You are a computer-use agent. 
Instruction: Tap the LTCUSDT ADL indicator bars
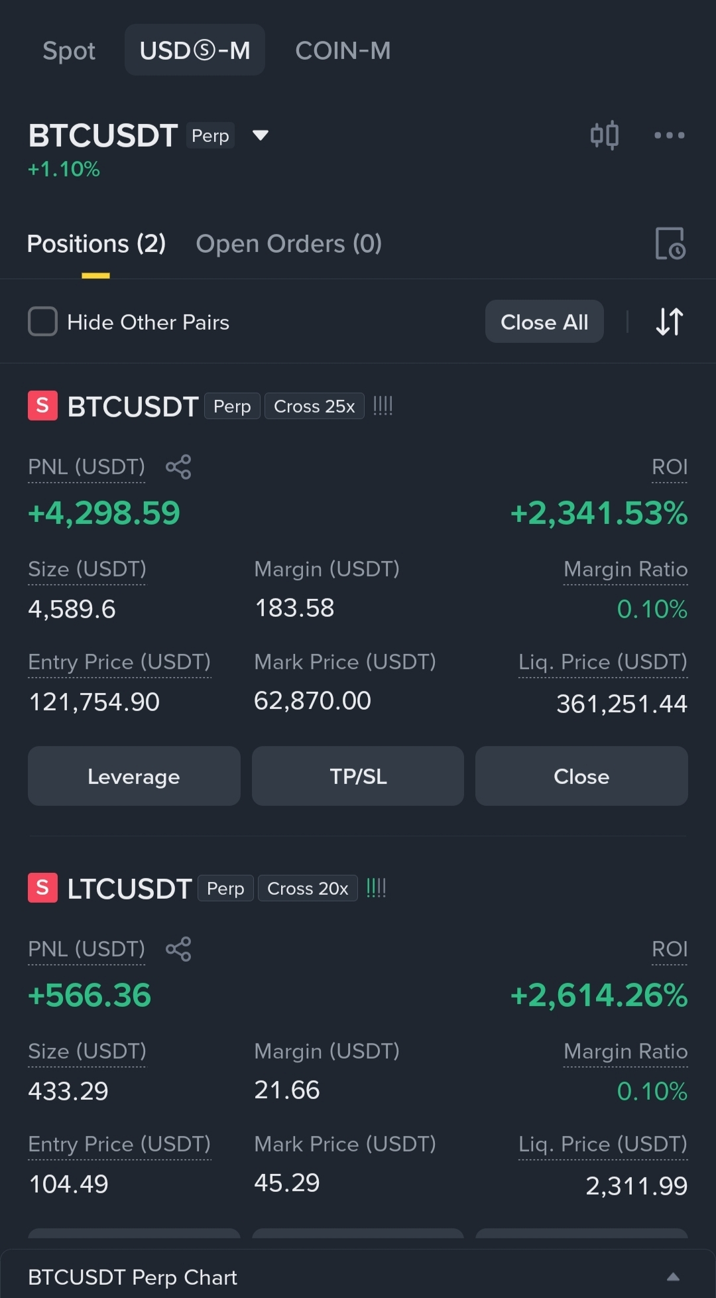tap(376, 888)
